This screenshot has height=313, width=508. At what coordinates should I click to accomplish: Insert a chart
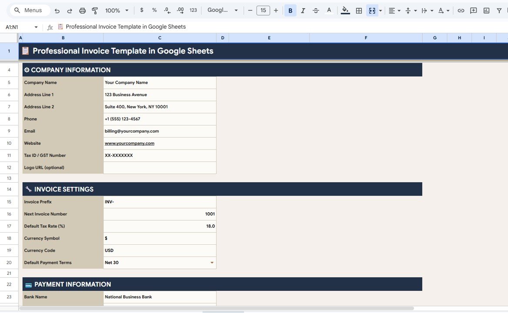coord(486,10)
